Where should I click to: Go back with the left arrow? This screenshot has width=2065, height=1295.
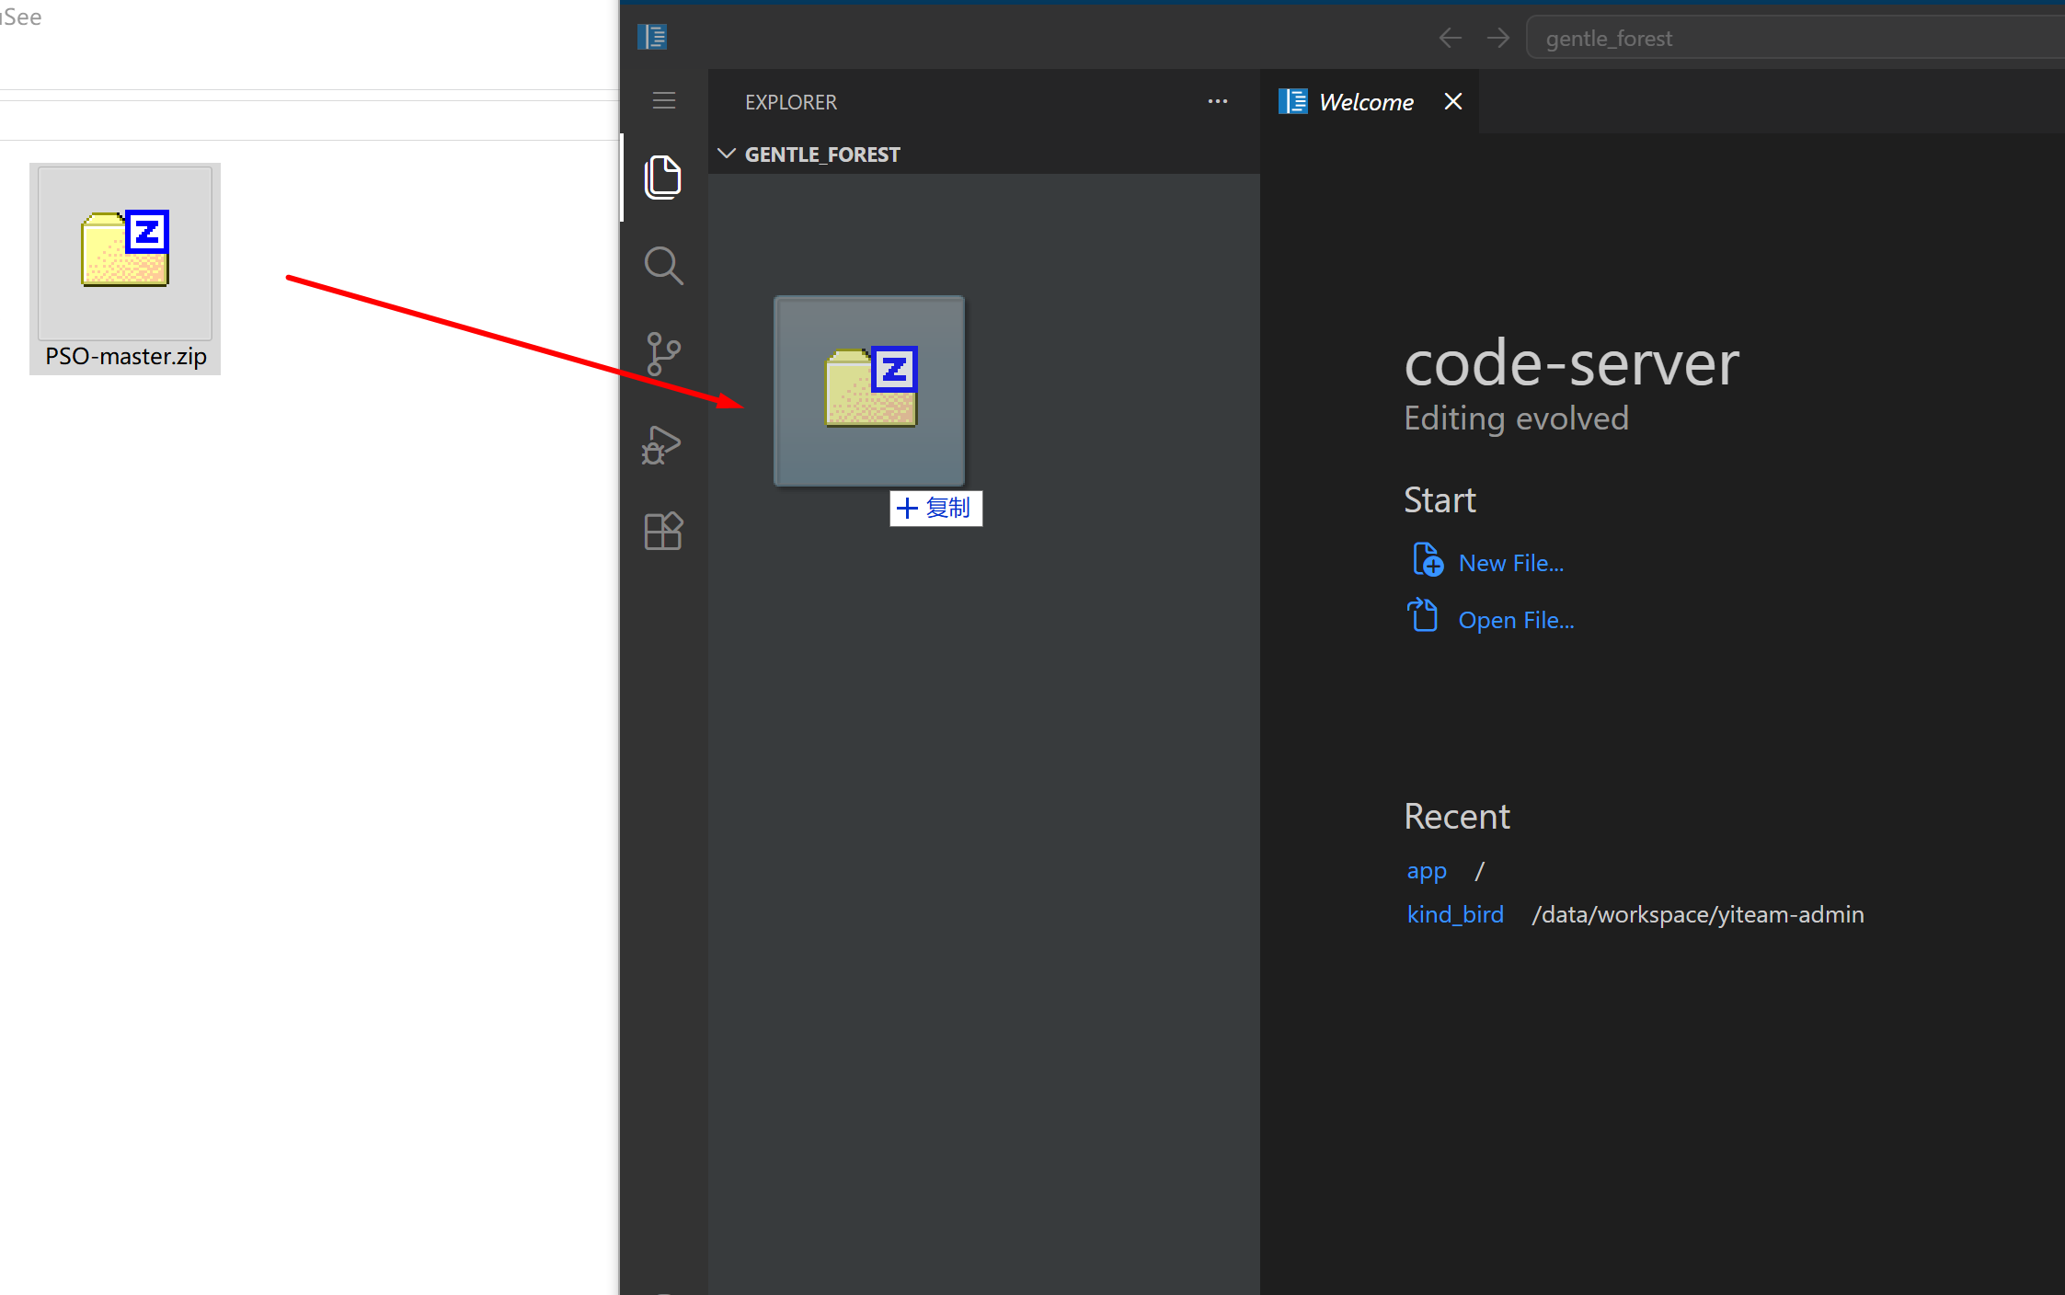pos(1451,38)
